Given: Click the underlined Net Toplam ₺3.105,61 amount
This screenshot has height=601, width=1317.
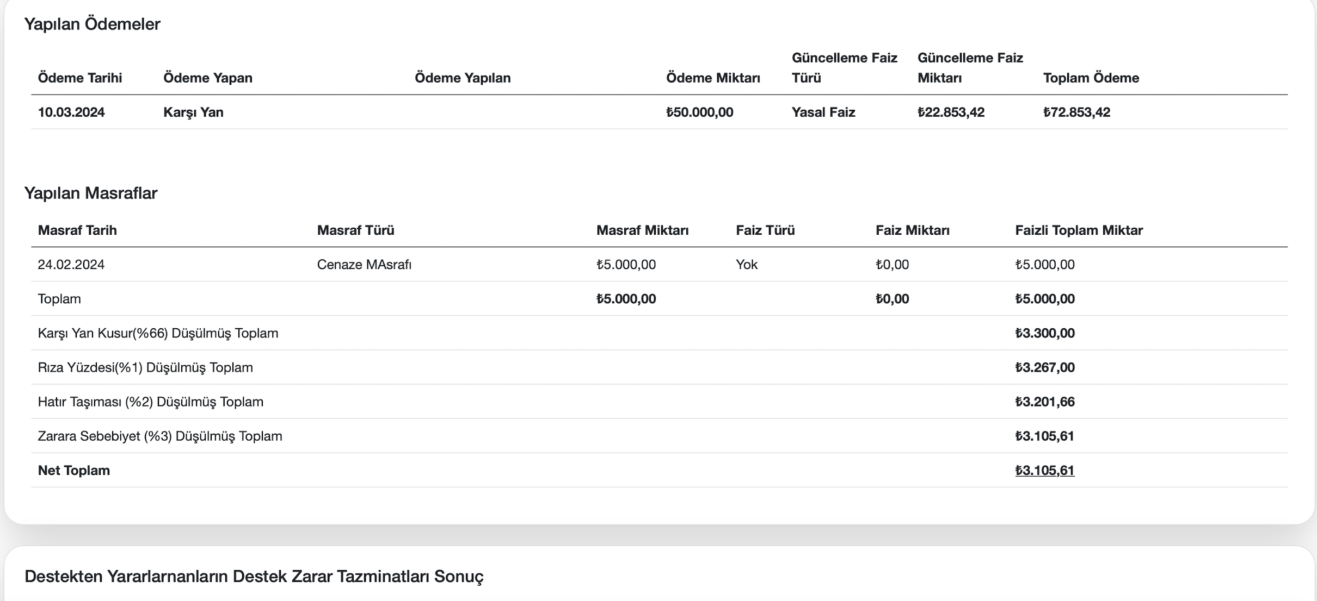Looking at the screenshot, I should [1044, 471].
